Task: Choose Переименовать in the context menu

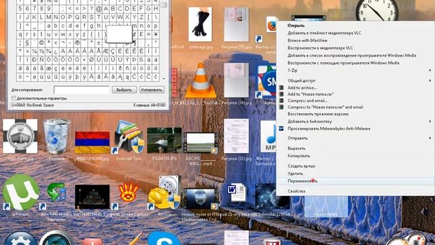Action: tap(355, 181)
